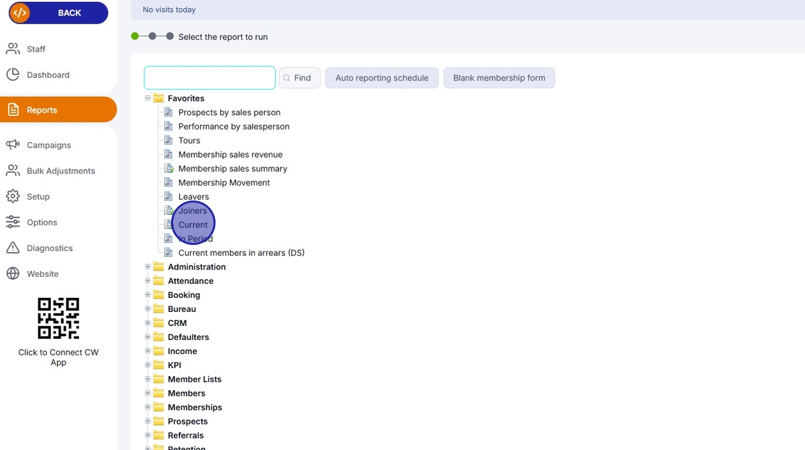
Task: Open the Auto reporting schedule
Action: [x=382, y=78]
